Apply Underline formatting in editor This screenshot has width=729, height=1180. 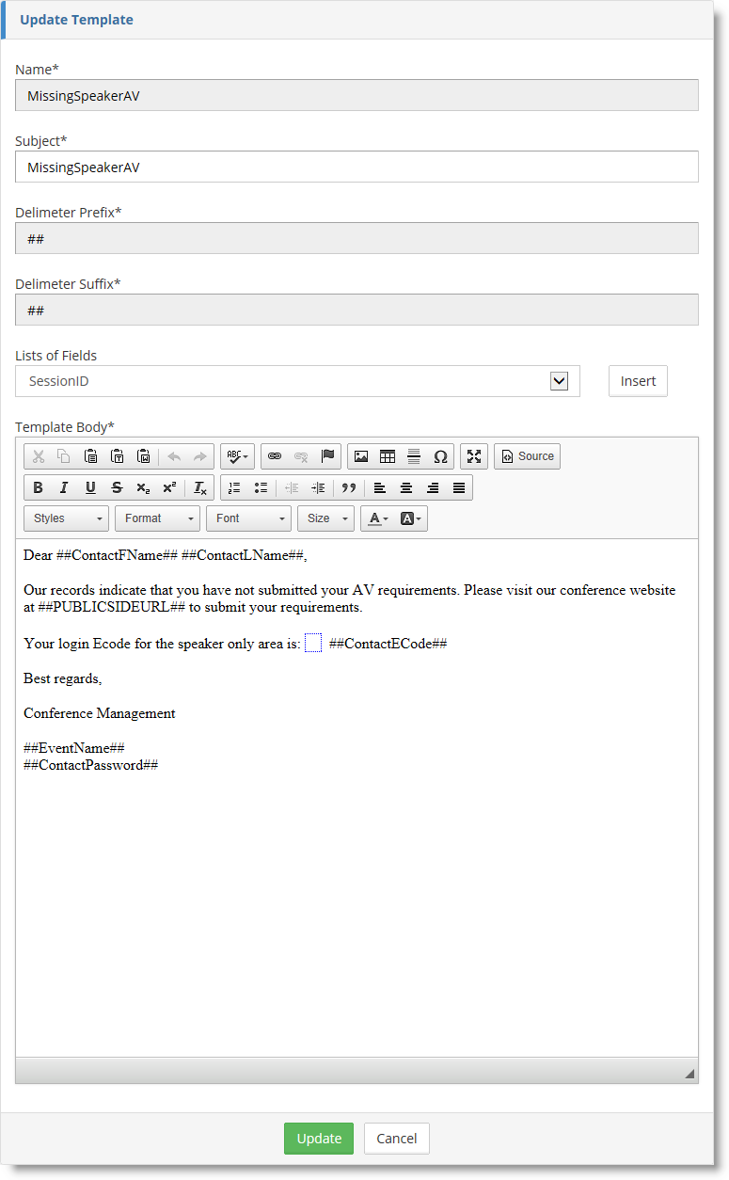pyautogui.click(x=90, y=487)
